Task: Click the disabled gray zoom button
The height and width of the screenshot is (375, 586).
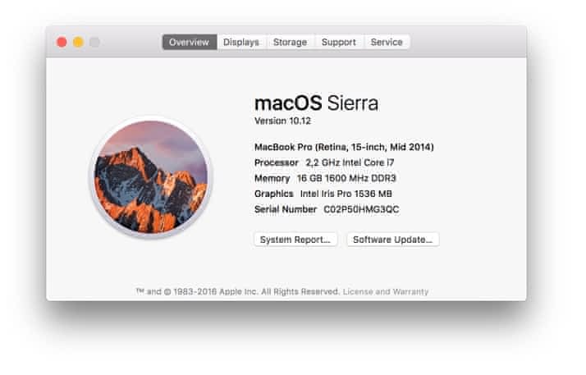Action: (x=94, y=42)
